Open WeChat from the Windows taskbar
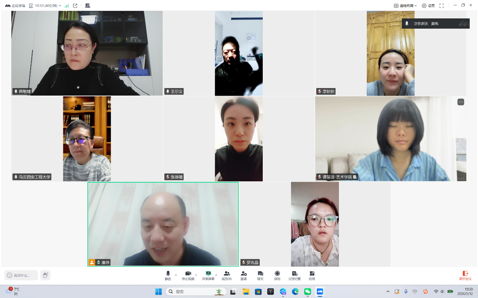 click(x=308, y=292)
